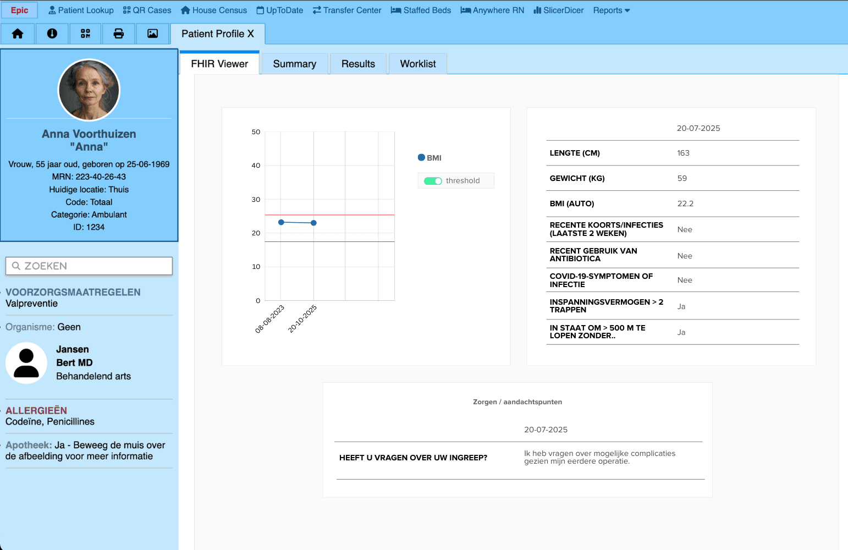
Task: Click inside the ZOEKEN search field
Action: point(89,266)
